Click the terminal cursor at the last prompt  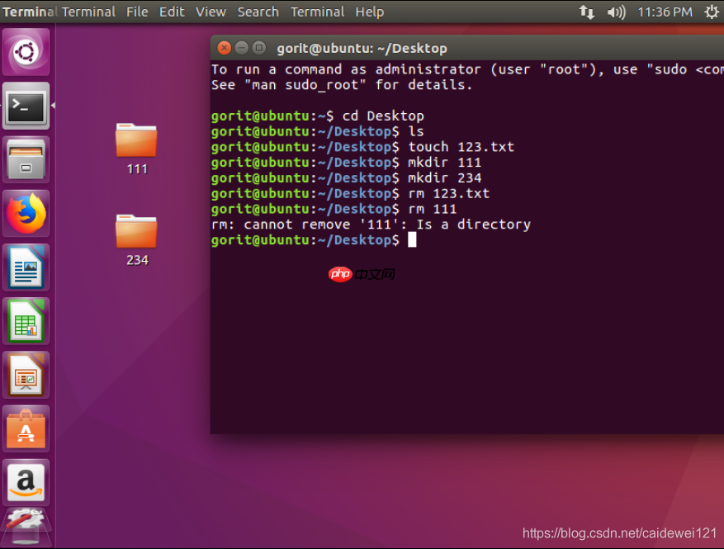[x=412, y=239]
